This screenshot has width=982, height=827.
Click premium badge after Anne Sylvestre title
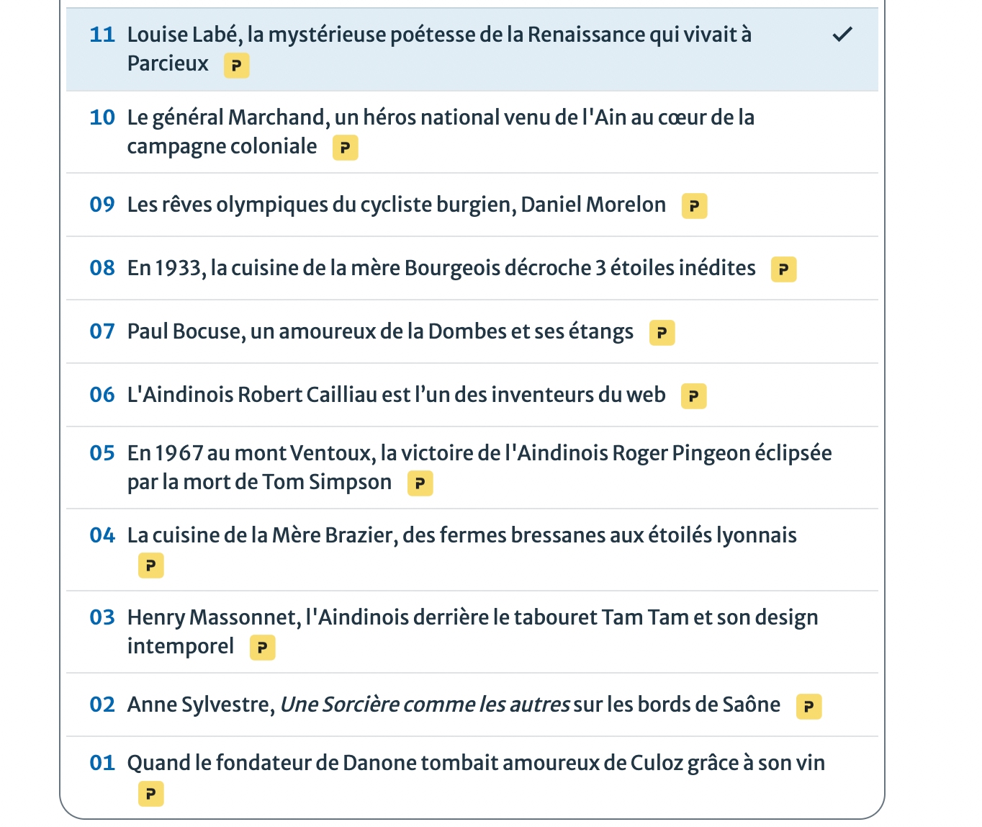pyautogui.click(x=808, y=706)
